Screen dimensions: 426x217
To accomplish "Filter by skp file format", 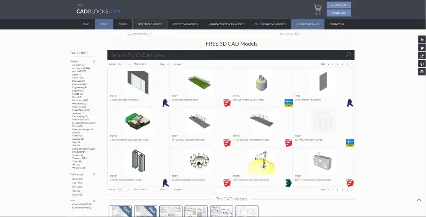I will (x=78, y=183).
